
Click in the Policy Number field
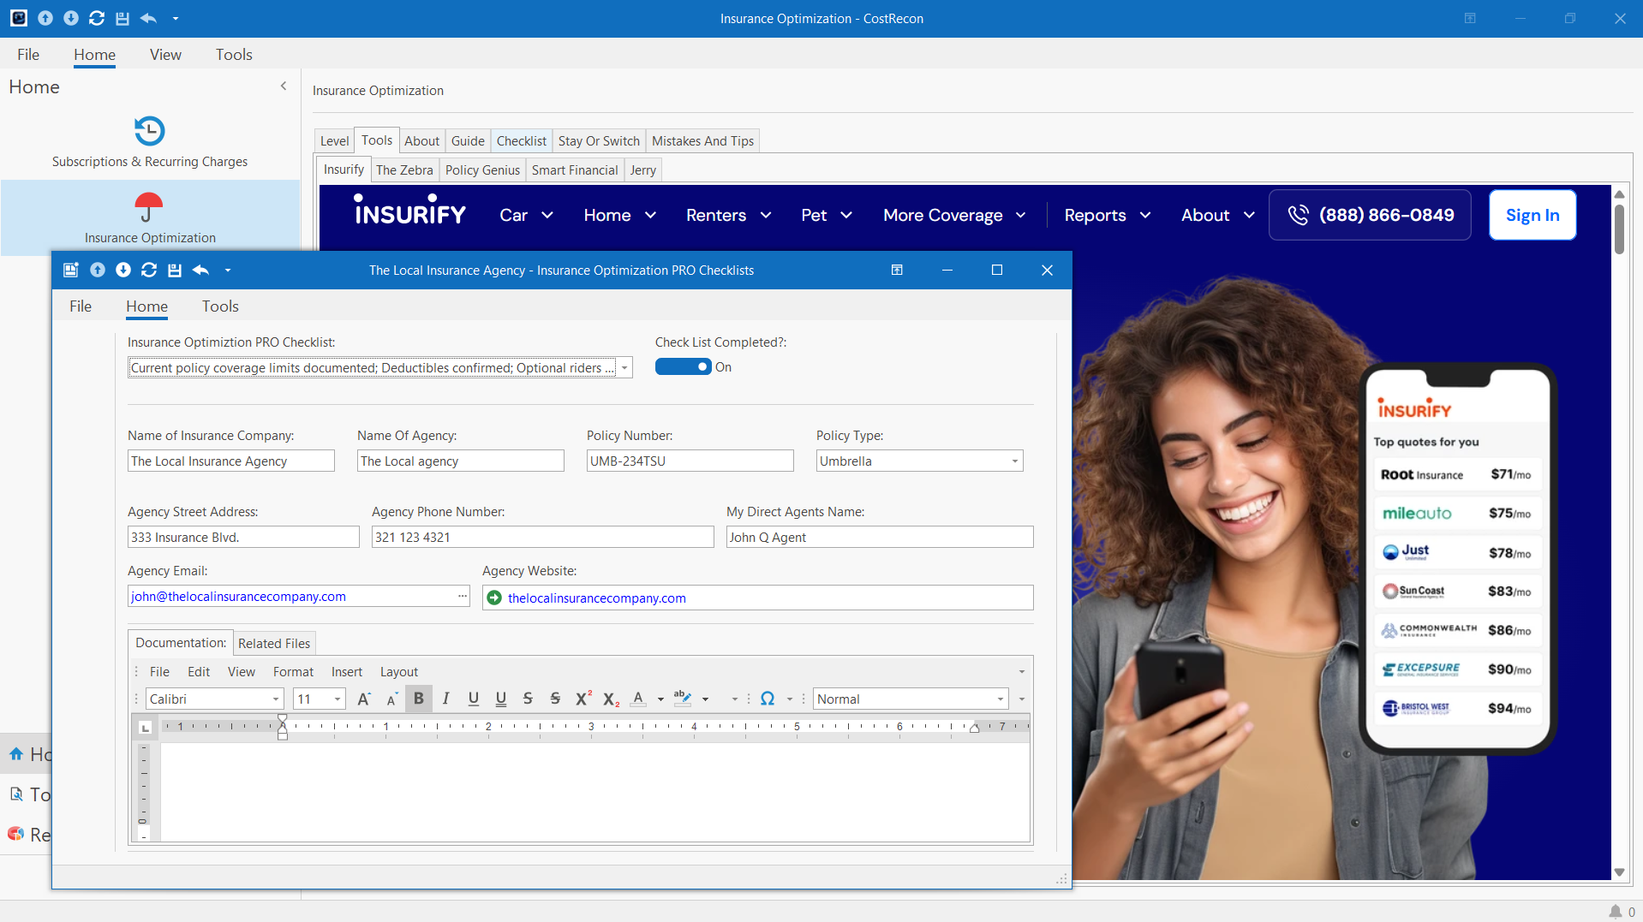click(690, 461)
